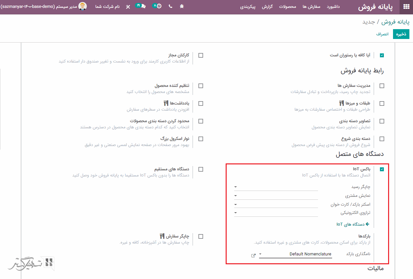This screenshot has width=413, height=279.
Task: Open the phone call icon
Action: tap(170, 6)
